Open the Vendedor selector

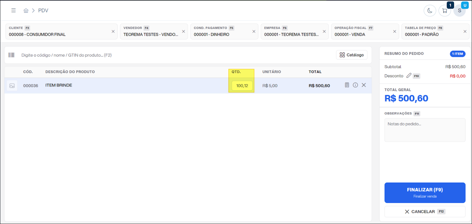pos(154,31)
